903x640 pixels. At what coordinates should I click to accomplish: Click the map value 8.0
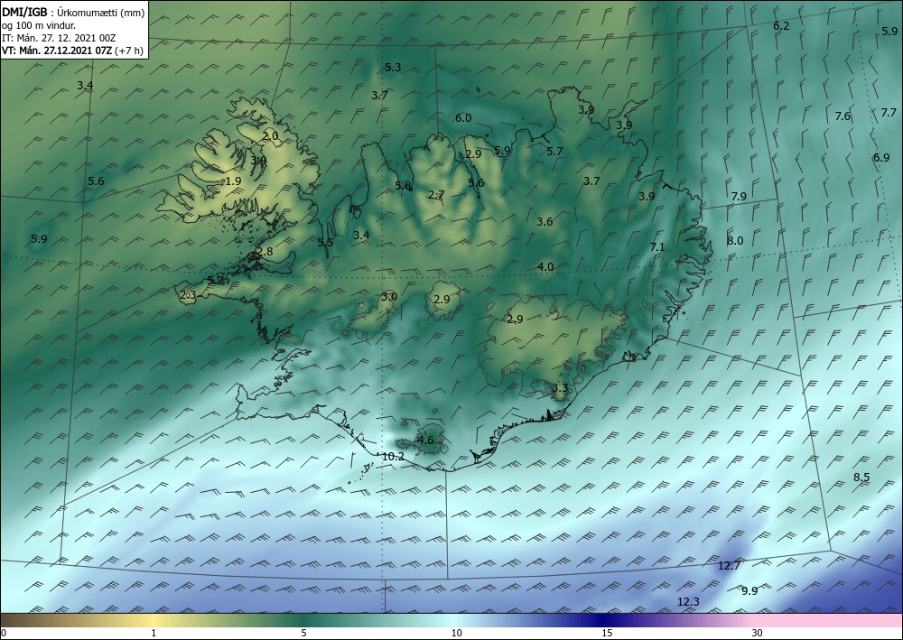click(x=735, y=241)
